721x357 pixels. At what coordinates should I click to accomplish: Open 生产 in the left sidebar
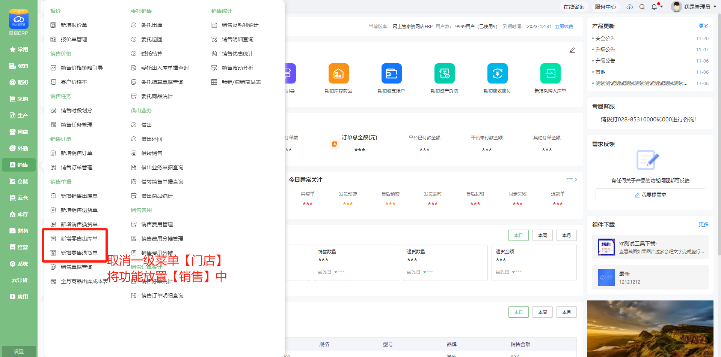point(19,115)
